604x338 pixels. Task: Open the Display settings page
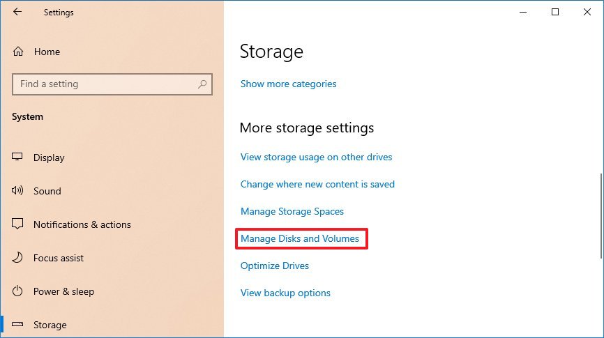pos(49,158)
